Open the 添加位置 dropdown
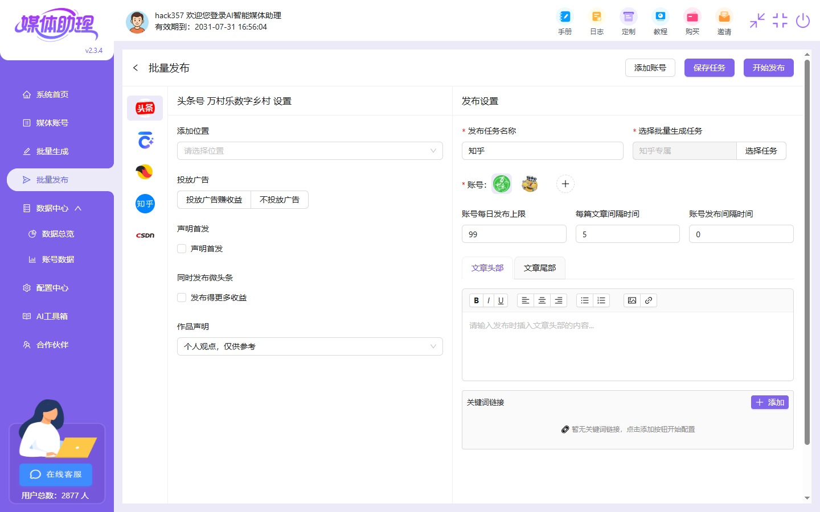 click(x=310, y=151)
